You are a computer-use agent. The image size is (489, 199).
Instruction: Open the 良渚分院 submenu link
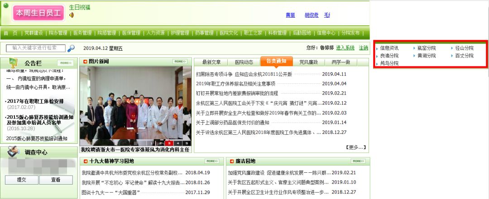(389, 56)
